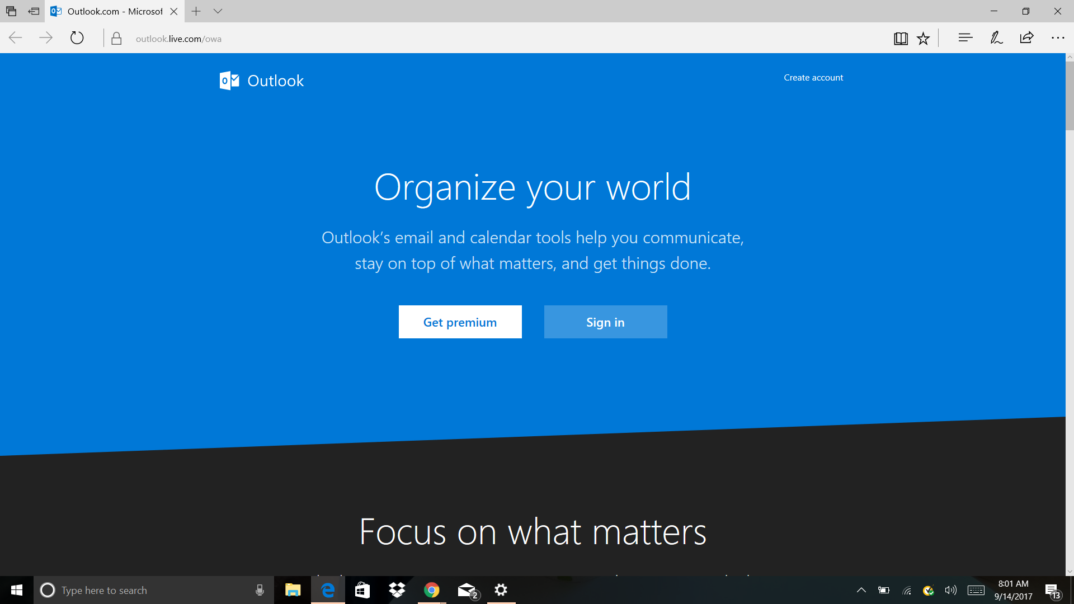This screenshot has height=604, width=1074.
Task: Open the Edge Hub icon
Action: (x=965, y=38)
